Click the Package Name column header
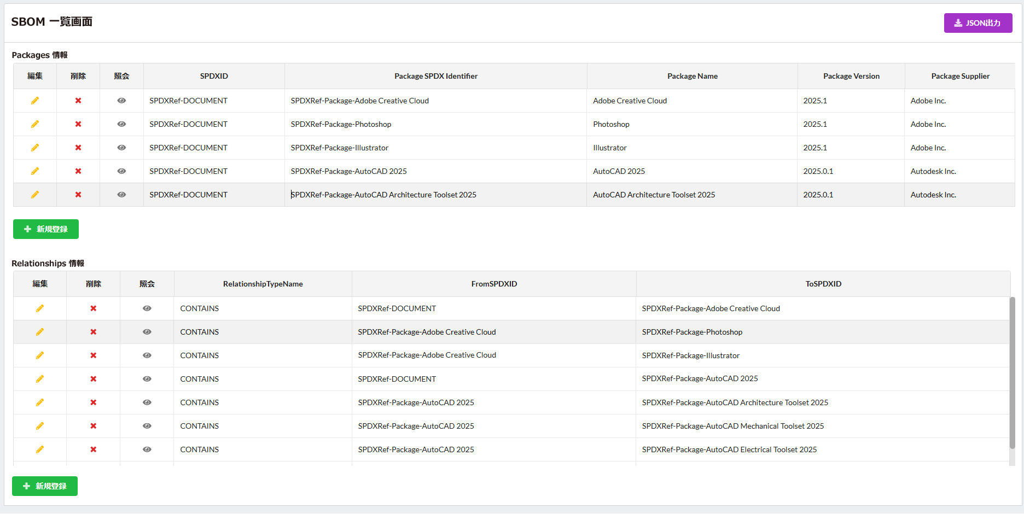This screenshot has width=1024, height=514. point(693,76)
